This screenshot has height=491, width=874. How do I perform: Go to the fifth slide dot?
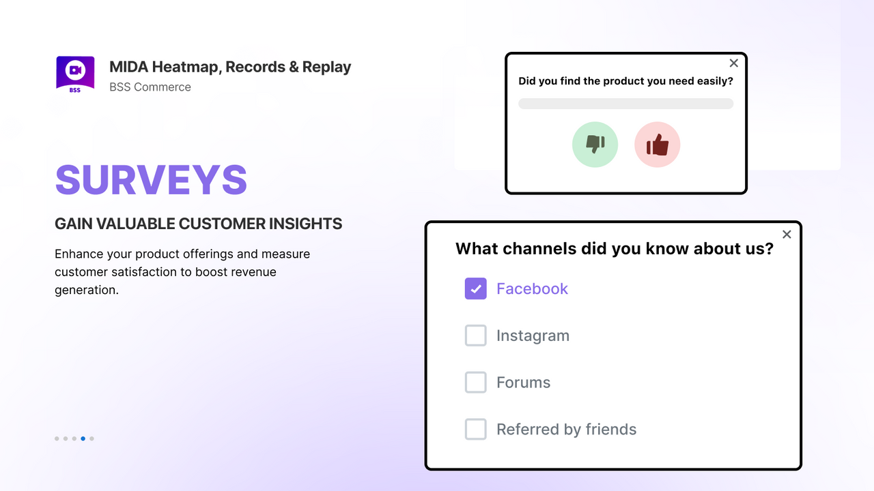[x=92, y=438]
